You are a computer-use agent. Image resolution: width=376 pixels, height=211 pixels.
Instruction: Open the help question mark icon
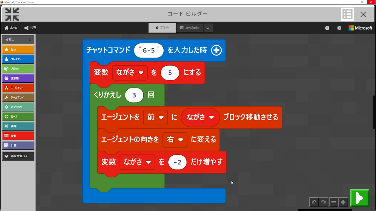pyautogui.click(x=327, y=28)
